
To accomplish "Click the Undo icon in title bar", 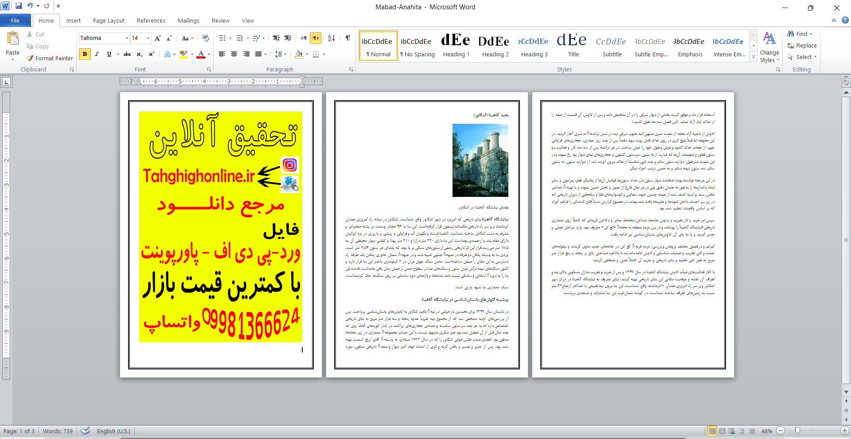I will click(30, 6).
